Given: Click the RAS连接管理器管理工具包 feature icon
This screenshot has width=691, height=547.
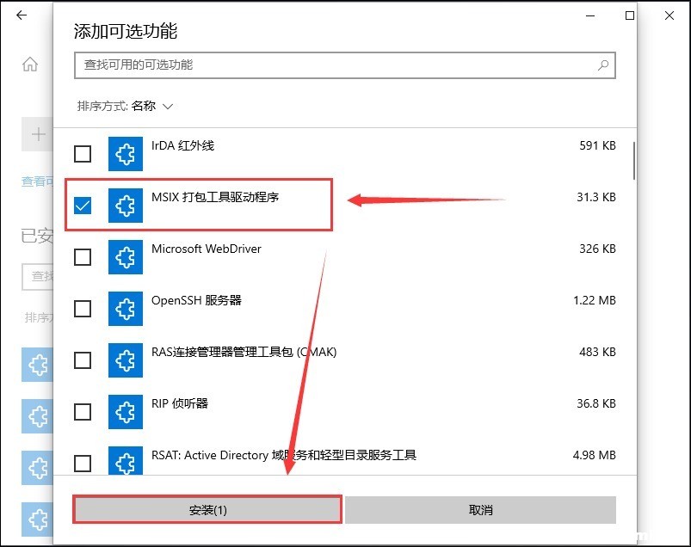Looking at the screenshot, I should [126, 360].
